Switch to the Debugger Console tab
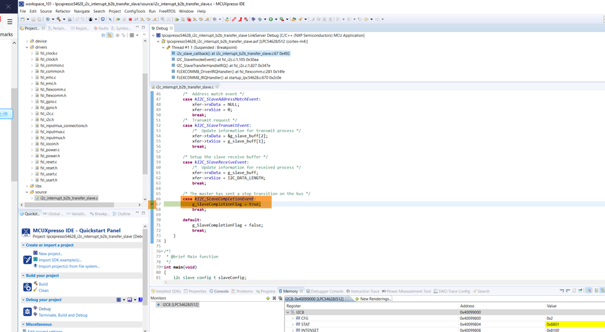 click(327, 291)
